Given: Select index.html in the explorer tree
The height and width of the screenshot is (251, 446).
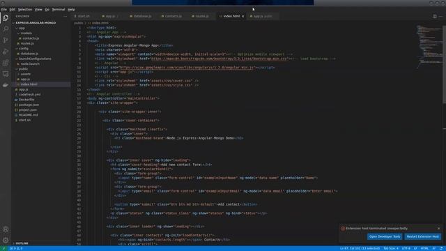Looking at the screenshot, I should [29, 84].
